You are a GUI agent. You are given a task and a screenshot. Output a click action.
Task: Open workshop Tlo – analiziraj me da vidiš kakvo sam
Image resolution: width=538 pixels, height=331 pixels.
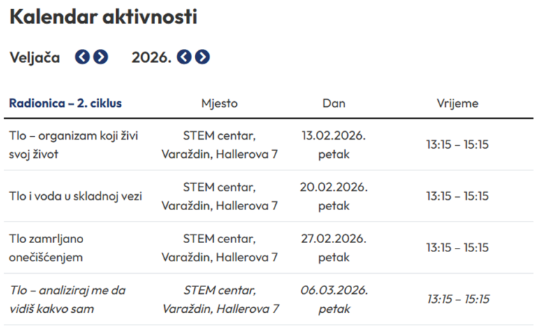coord(67,299)
